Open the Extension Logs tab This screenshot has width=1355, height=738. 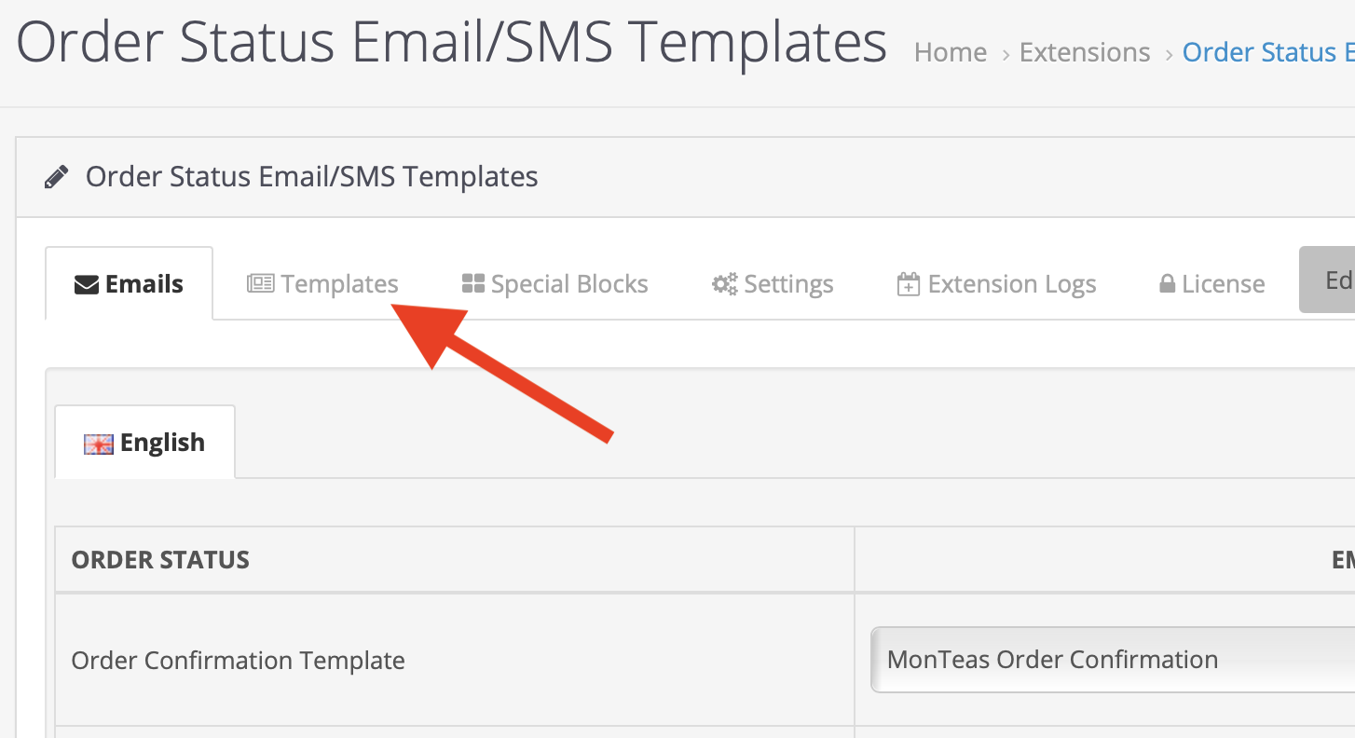click(1011, 284)
